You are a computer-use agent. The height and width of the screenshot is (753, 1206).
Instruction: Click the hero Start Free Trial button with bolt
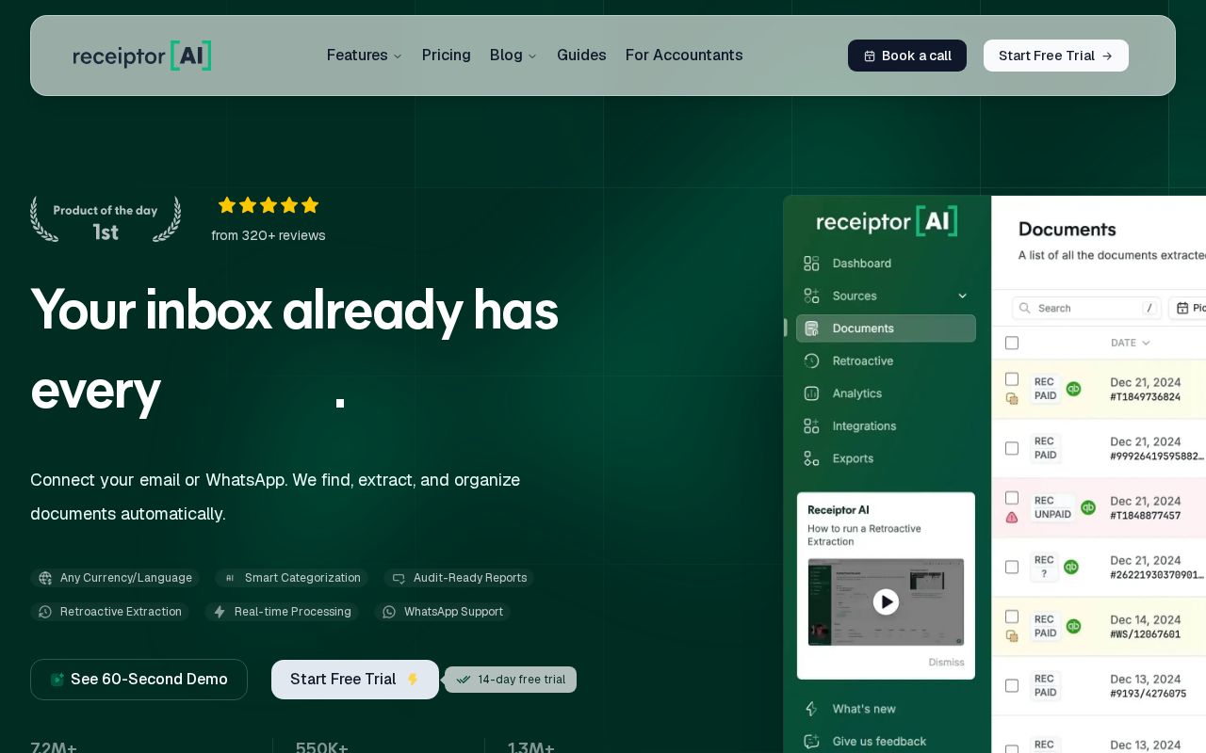355,680
